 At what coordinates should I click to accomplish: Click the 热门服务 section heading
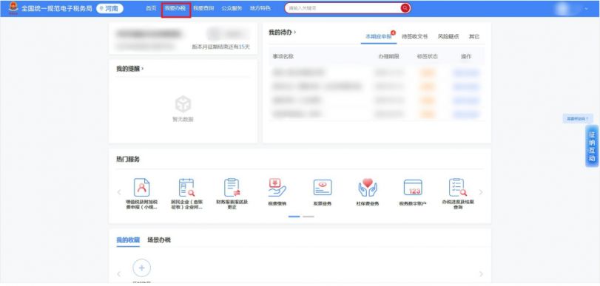tap(128, 160)
